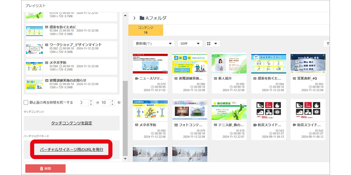Viewport: 351px width, 175px height.
Task: Open タッチコンテンツを設定 link
Action: [x=72, y=123]
